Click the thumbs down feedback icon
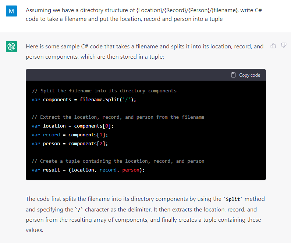 click(x=284, y=46)
